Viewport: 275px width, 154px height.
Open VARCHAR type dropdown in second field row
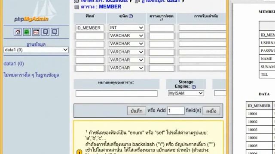(x=126, y=36)
